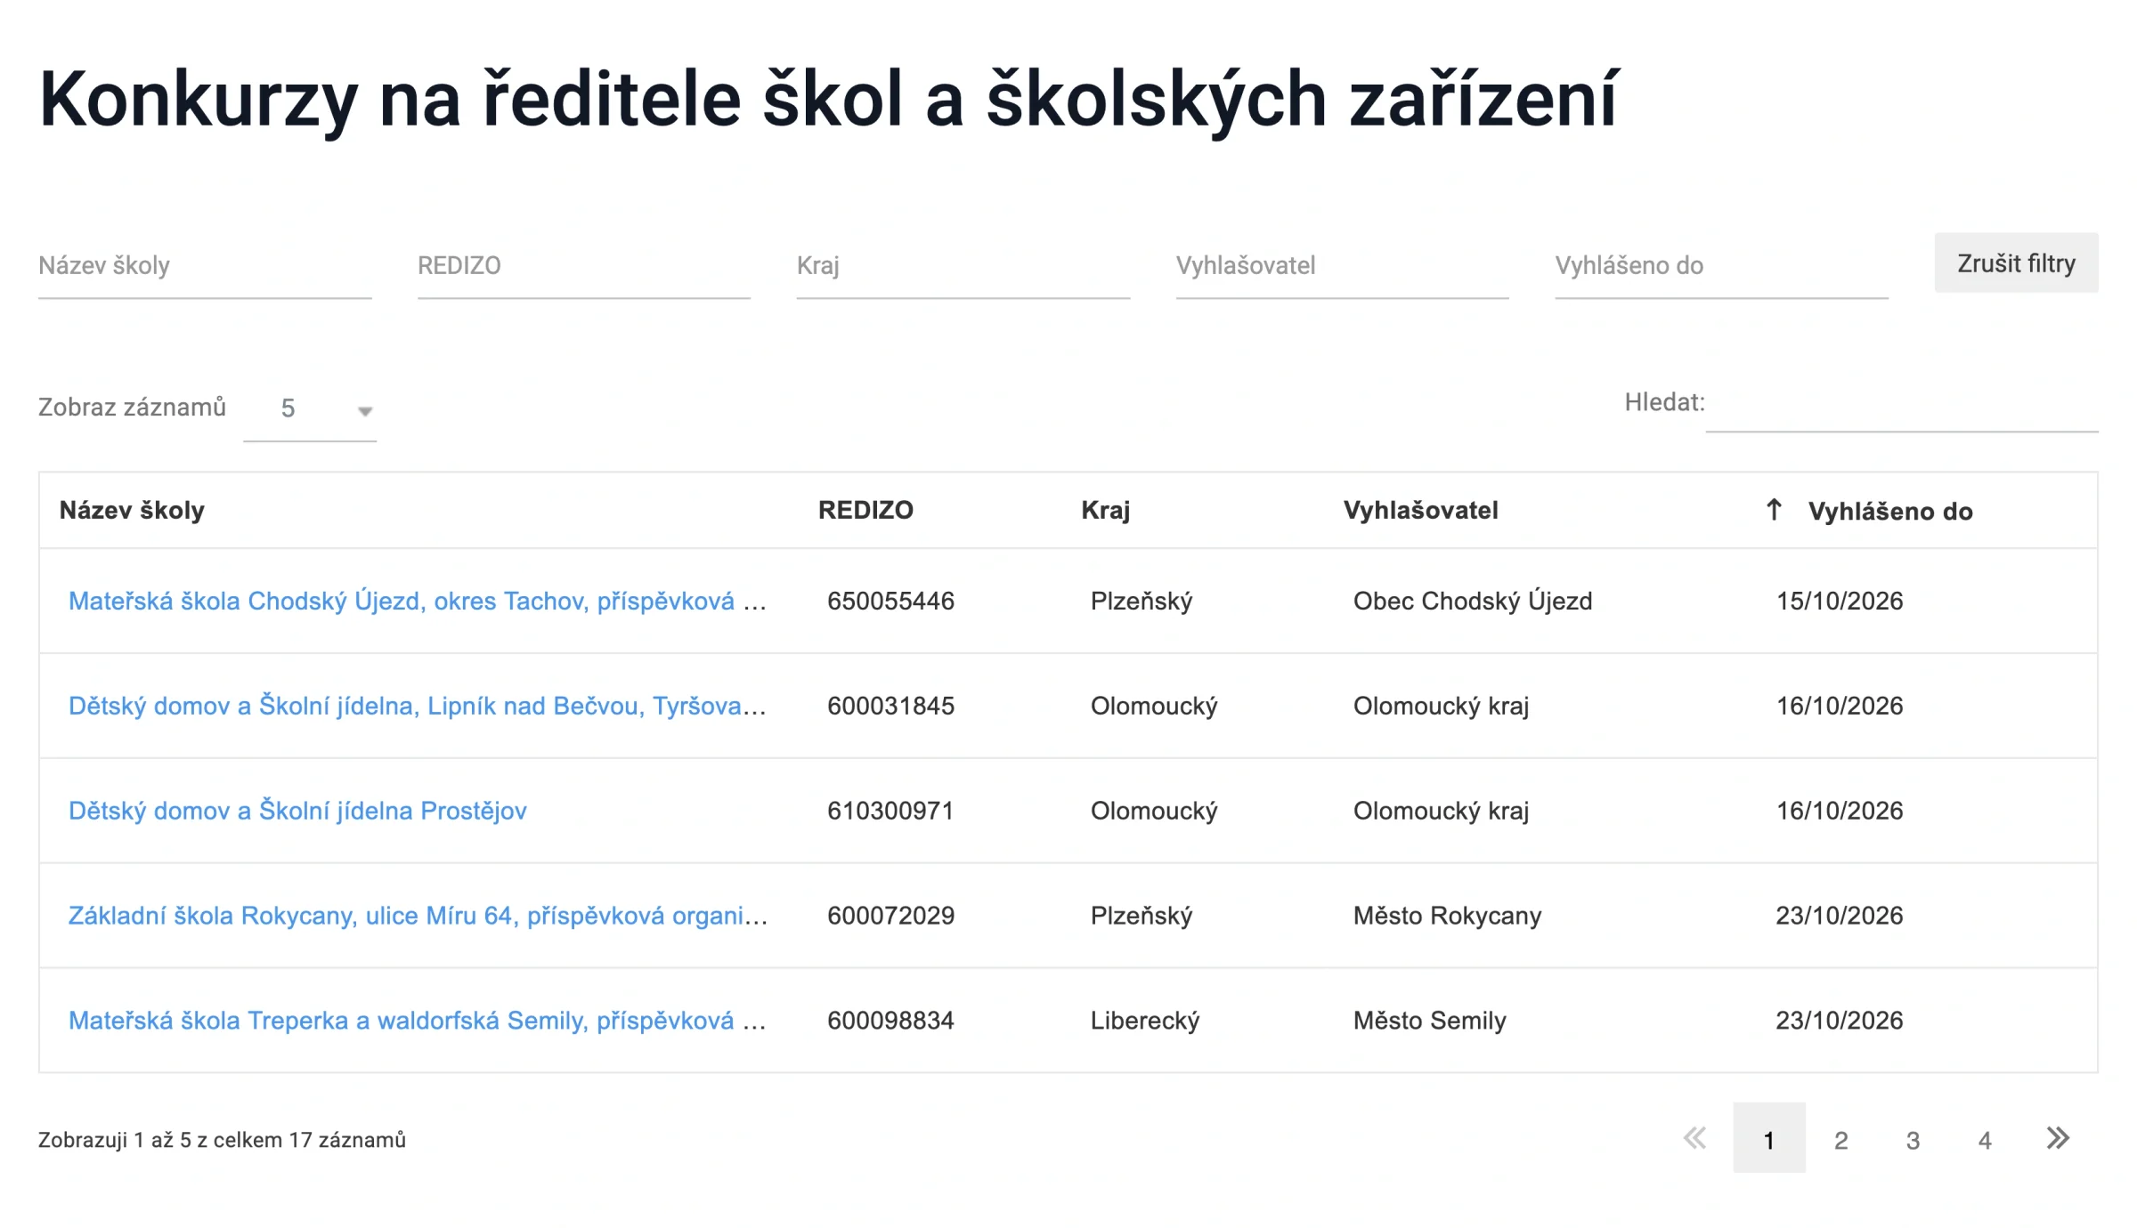Click REDIZO value 600031845
2137x1228 pixels.
[x=890, y=707]
